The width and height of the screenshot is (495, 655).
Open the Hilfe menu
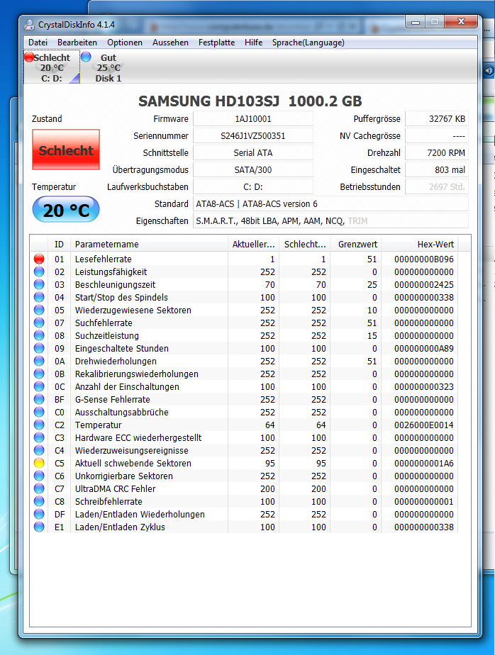click(253, 43)
